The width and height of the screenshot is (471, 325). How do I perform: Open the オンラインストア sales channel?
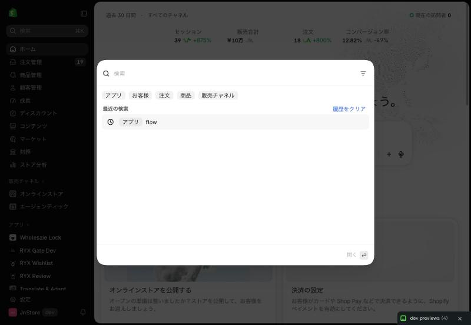47,194
